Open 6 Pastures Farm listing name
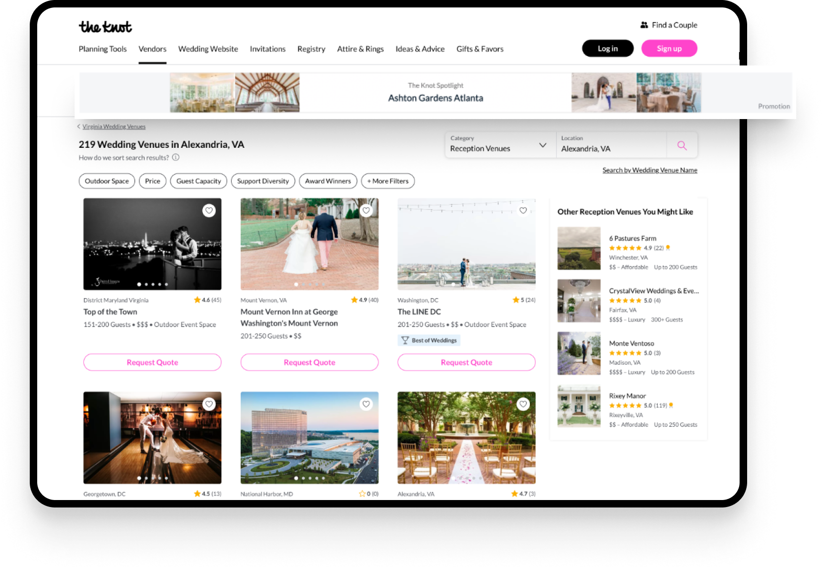This screenshot has height=567, width=826. click(633, 238)
